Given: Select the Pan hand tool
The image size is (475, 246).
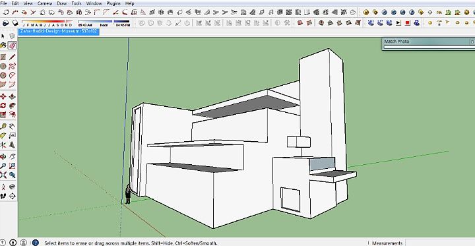Looking at the screenshot, I should [x=12, y=156].
